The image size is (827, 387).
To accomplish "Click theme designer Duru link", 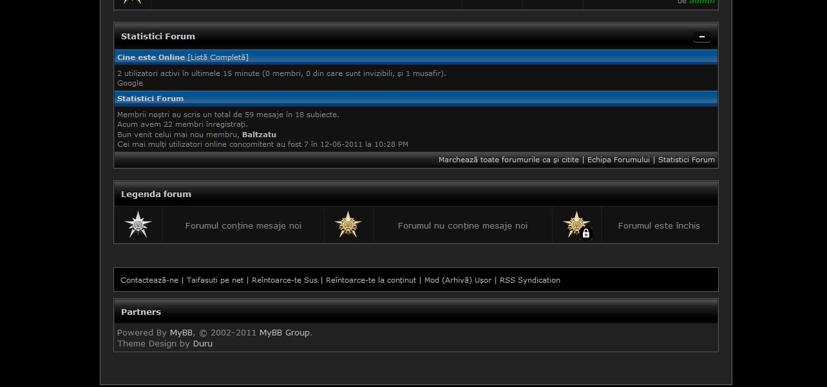I will [x=202, y=344].
